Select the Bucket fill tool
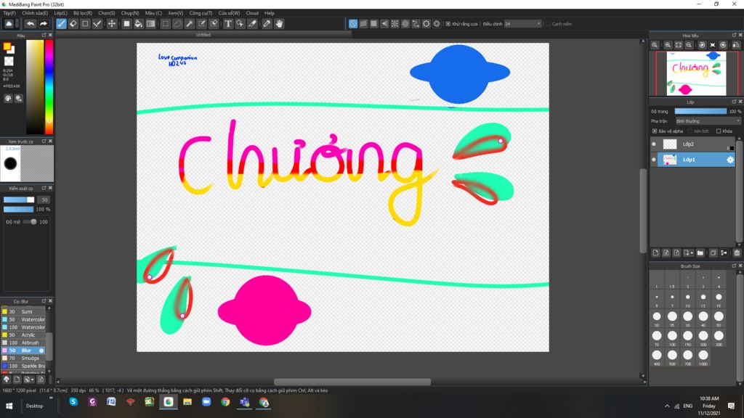744x418 pixels. click(x=139, y=24)
